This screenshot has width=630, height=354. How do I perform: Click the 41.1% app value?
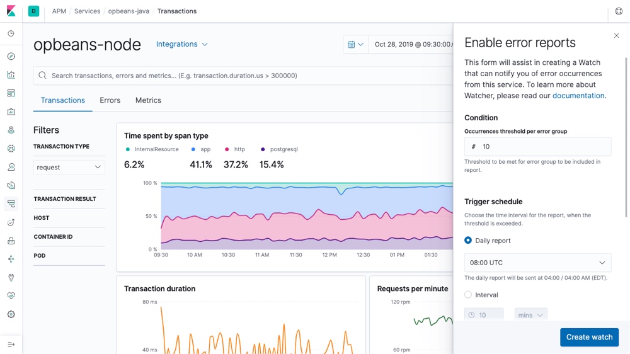click(x=201, y=165)
